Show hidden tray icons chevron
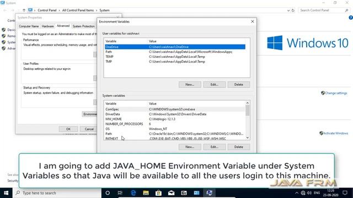Image resolution: width=353 pixels, height=198 pixels. coord(297,193)
